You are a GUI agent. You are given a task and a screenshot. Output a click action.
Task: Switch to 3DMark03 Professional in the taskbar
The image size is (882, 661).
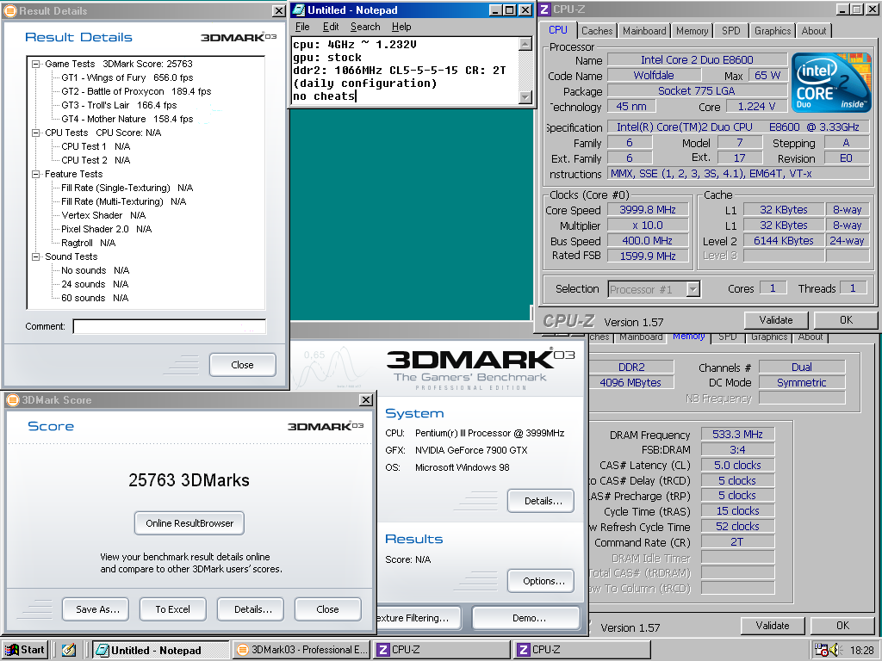pos(302,650)
